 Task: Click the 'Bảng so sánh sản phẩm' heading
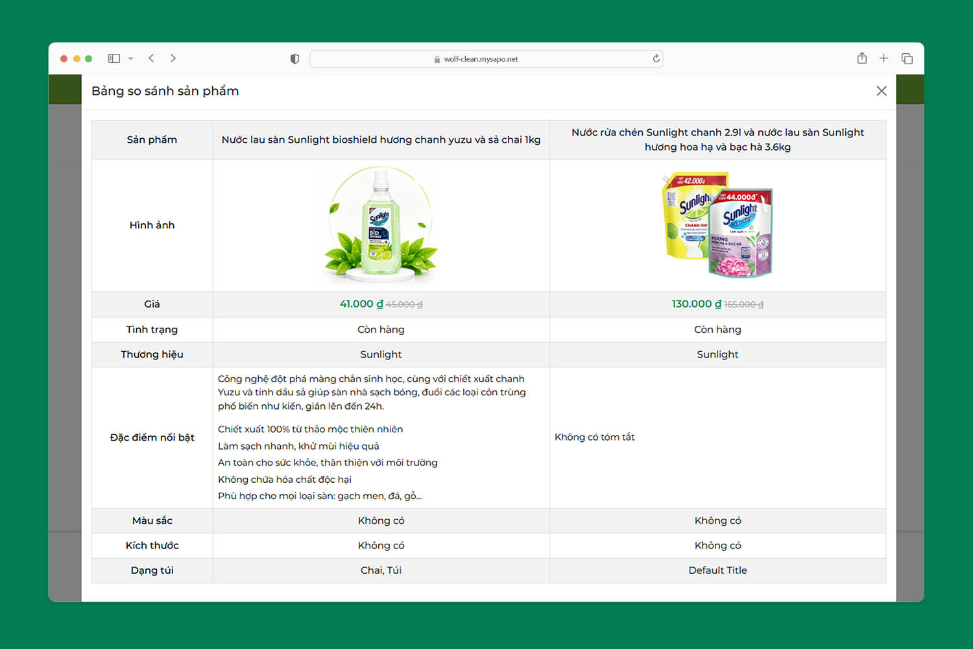click(165, 91)
